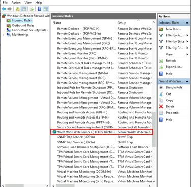Select Software Load Balancer Multiplexer rule
This screenshot has width=191, height=187.
click(86, 147)
